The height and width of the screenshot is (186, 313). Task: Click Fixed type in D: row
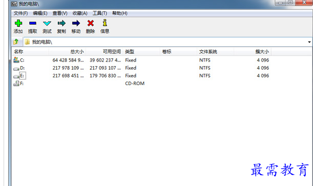[x=131, y=68]
